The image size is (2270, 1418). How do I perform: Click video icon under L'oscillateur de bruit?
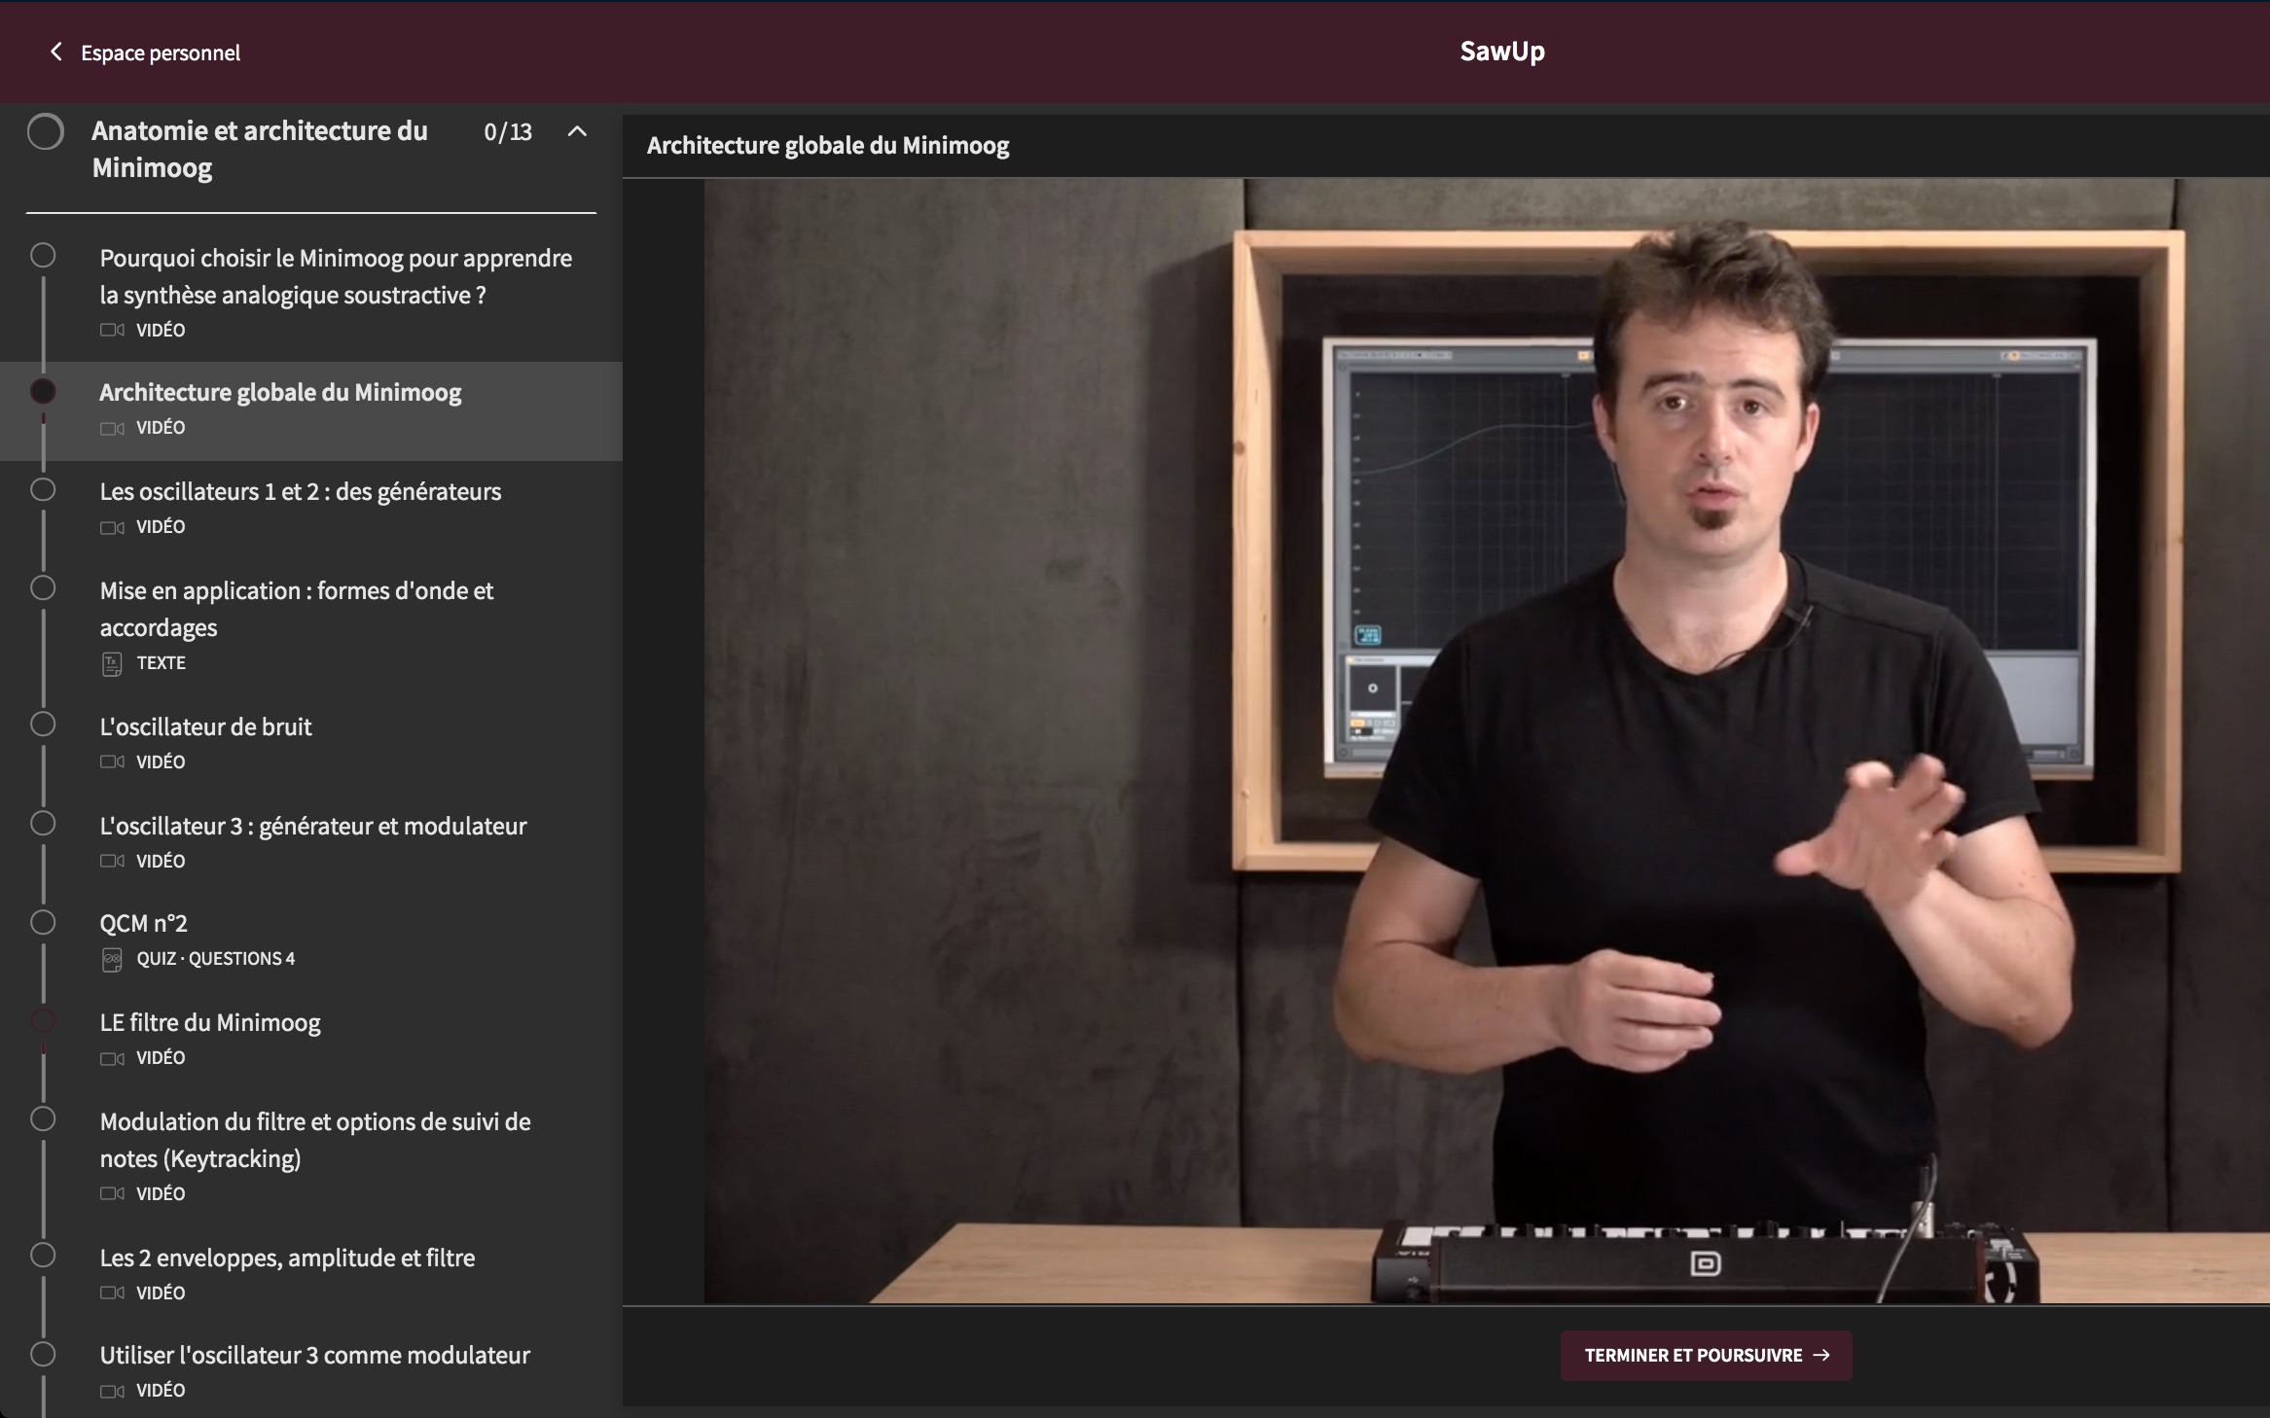[112, 762]
